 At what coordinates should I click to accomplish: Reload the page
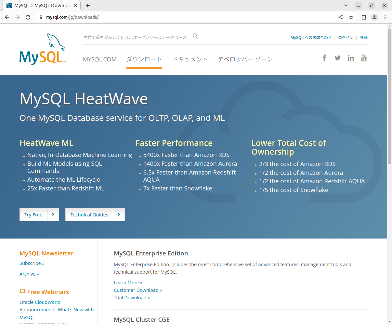click(x=28, y=17)
